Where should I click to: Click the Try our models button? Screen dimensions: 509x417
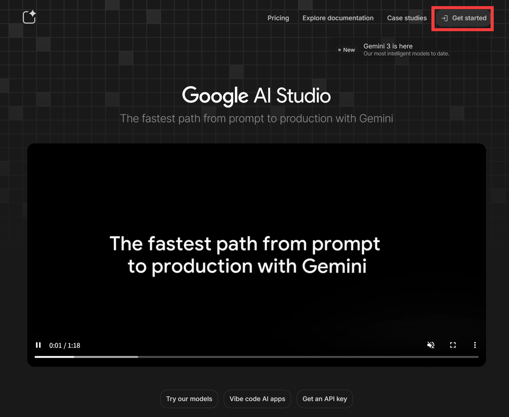pyautogui.click(x=189, y=399)
